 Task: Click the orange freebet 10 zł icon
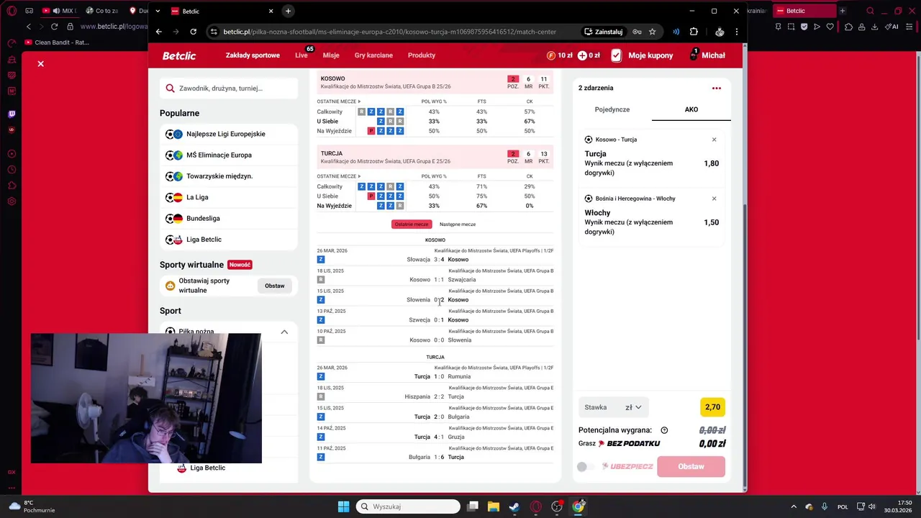(x=551, y=55)
